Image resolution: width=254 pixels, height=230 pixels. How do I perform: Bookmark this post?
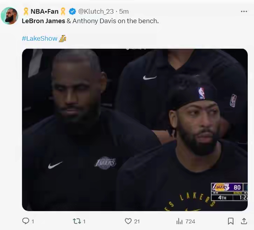[231, 221]
